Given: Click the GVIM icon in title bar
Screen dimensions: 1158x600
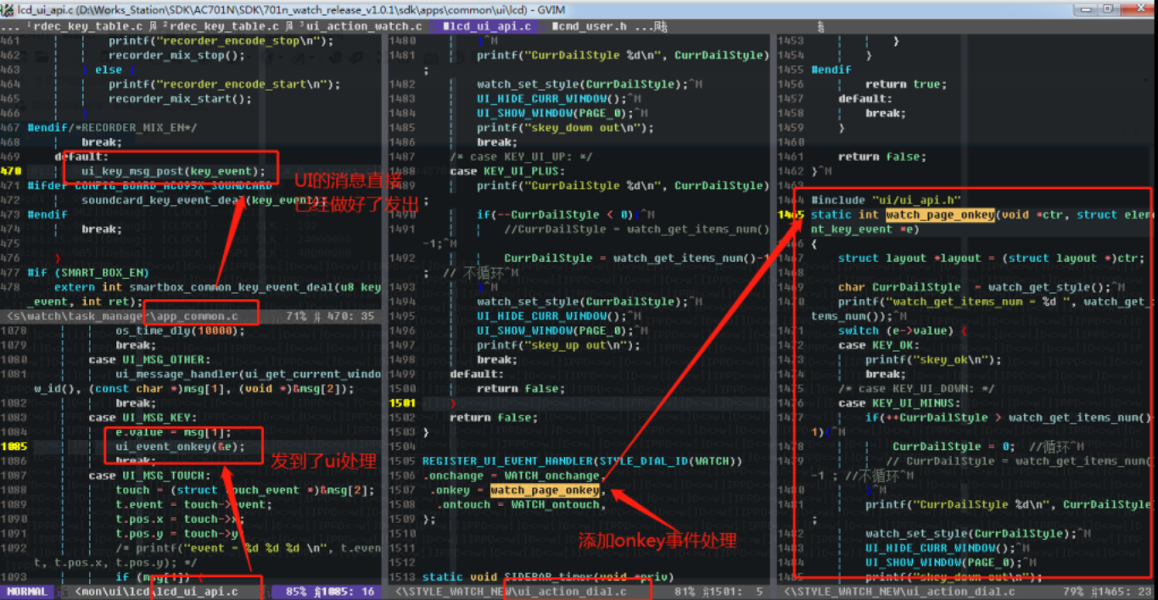Looking at the screenshot, I should [x=8, y=8].
